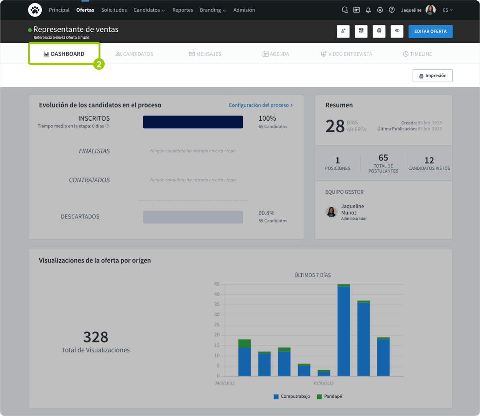Open the calendar icon in the top bar
Image resolution: width=480 pixels, height=416 pixels.
tap(357, 10)
